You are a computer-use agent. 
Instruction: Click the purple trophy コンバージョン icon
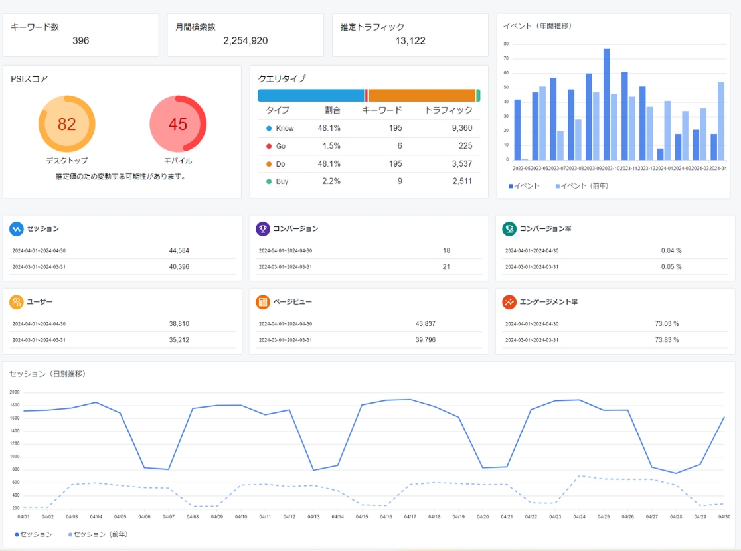click(263, 228)
